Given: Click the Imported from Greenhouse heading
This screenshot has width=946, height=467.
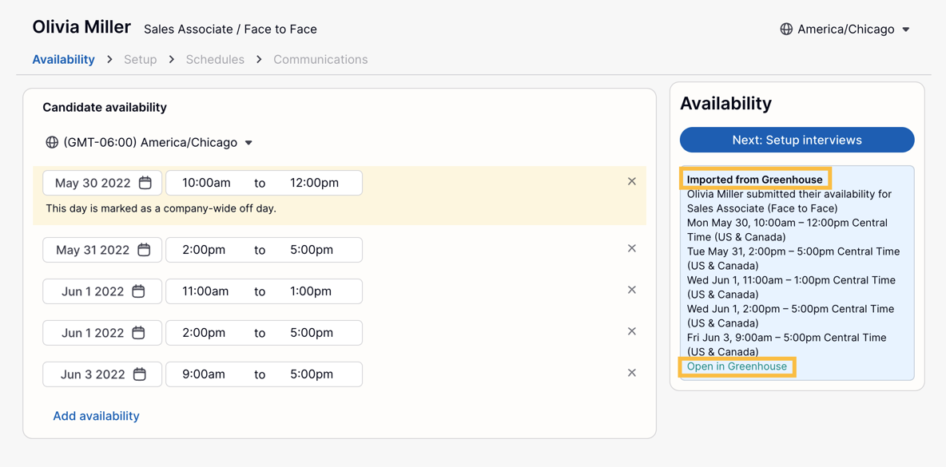Looking at the screenshot, I should point(755,179).
